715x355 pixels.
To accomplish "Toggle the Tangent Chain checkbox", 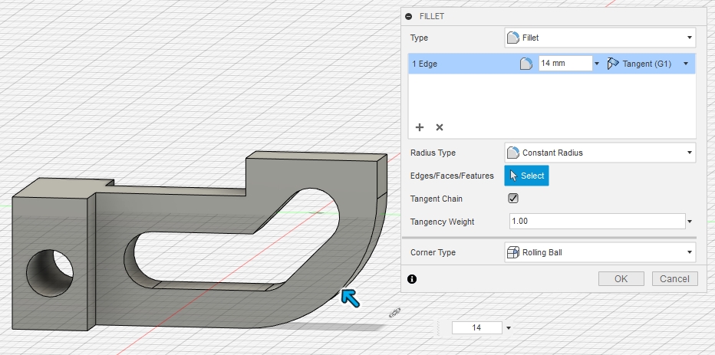I will 513,199.
